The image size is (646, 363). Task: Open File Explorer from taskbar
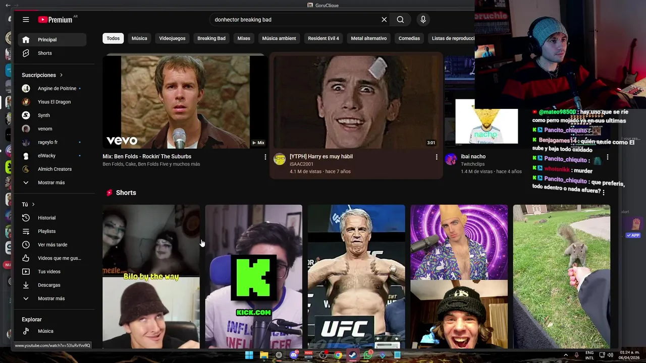click(x=264, y=355)
